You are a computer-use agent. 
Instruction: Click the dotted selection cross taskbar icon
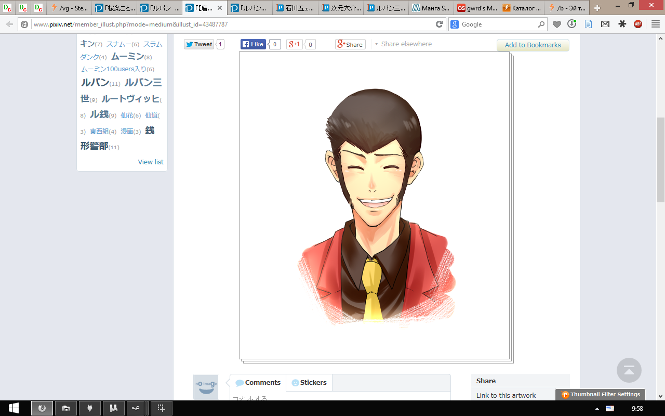click(162, 408)
